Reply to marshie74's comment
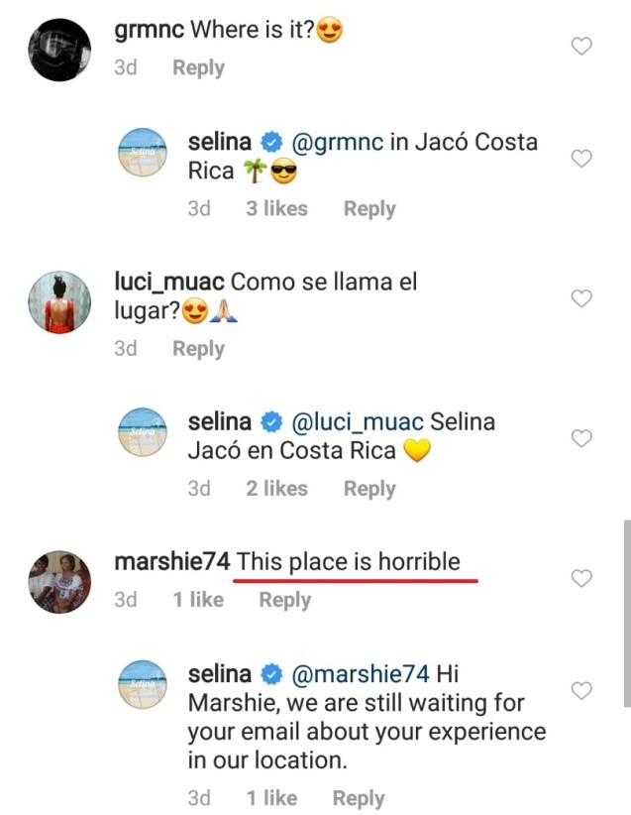The width and height of the screenshot is (631, 815). [284, 600]
